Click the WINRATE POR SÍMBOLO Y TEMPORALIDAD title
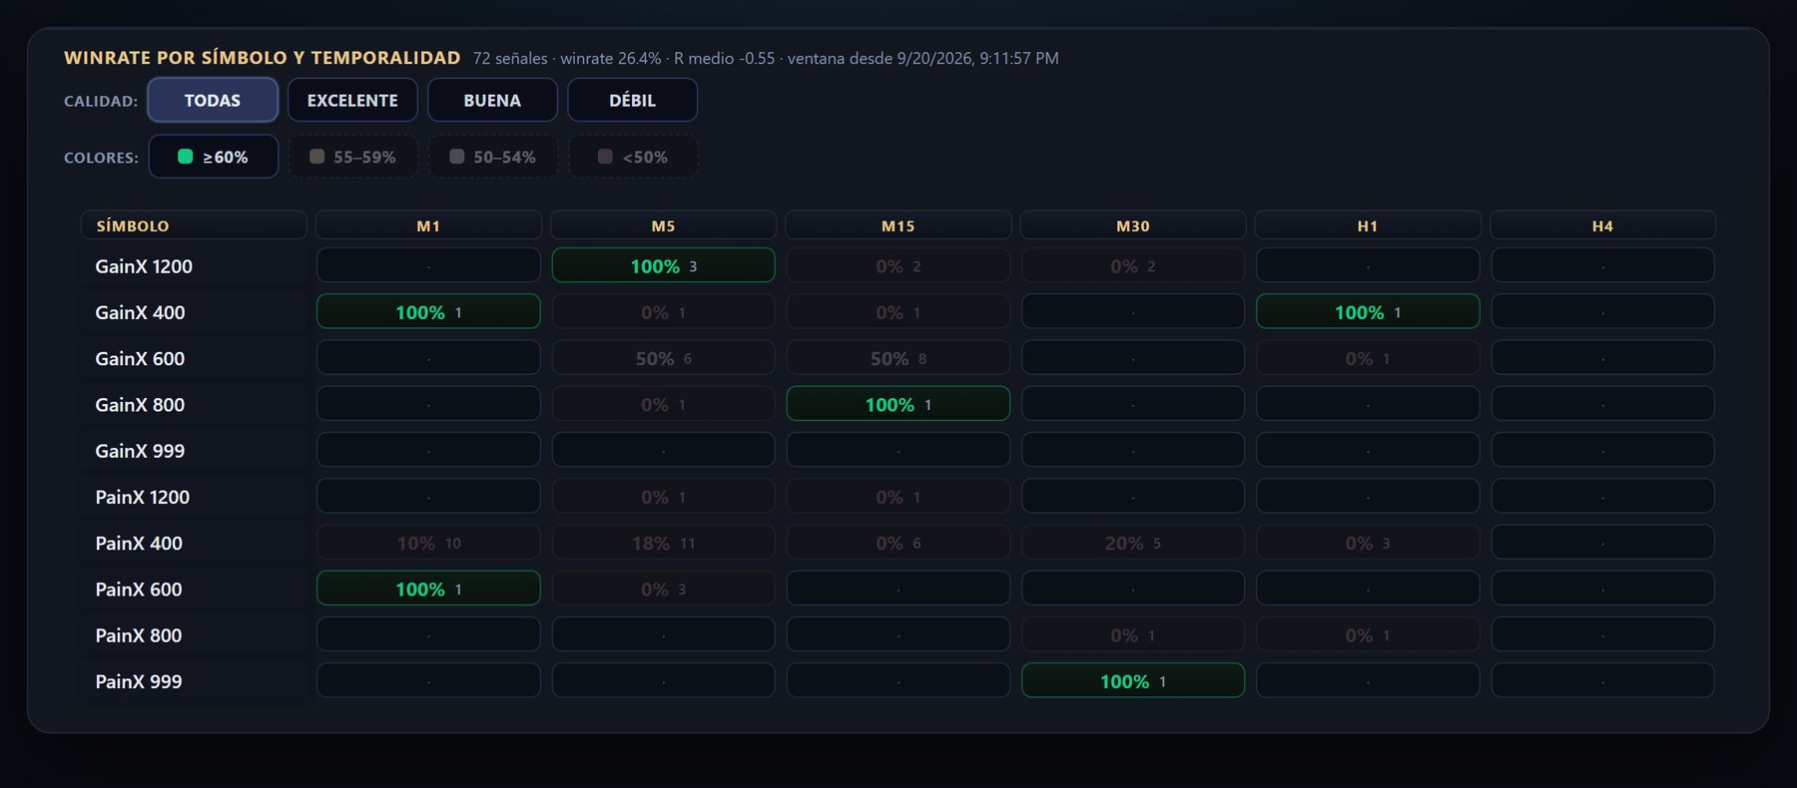 (x=263, y=58)
